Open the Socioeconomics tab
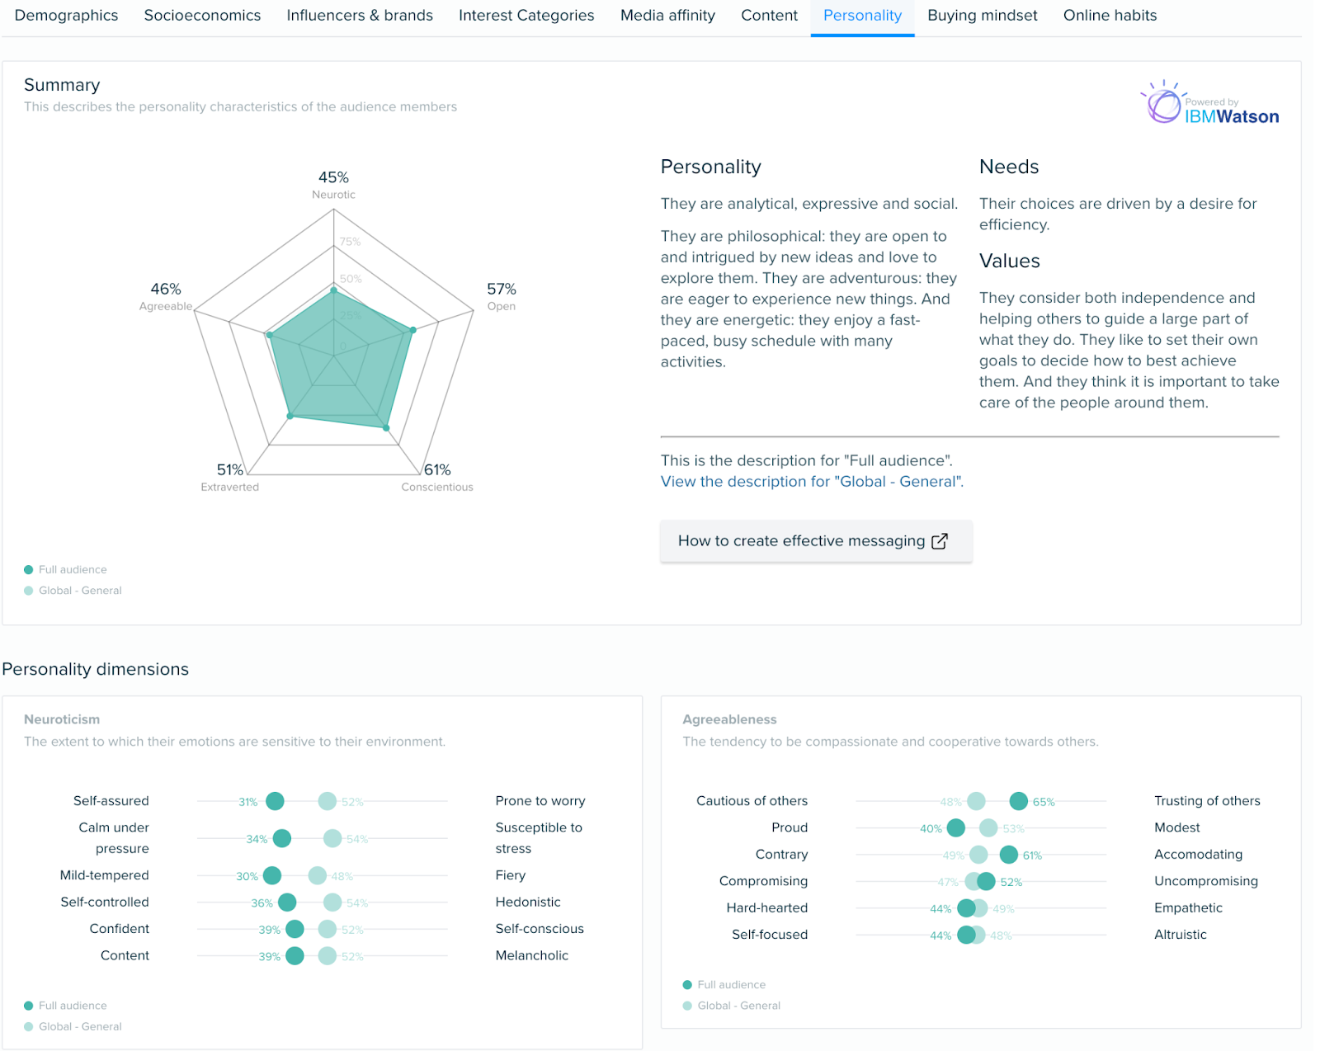Image resolution: width=1320 pixels, height=1051 pixels. point(202,16)
